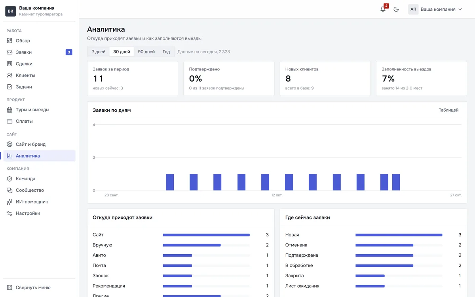Click the Заявки inbox icon
475x297 pixels.
coord(9,52)
